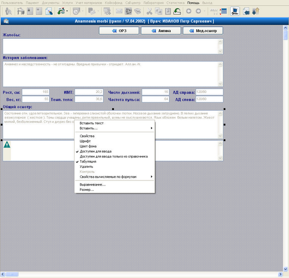This screenshot has width=289, height=278.
Task: Click the document with left arrow icon
Action: pos(246,11)
